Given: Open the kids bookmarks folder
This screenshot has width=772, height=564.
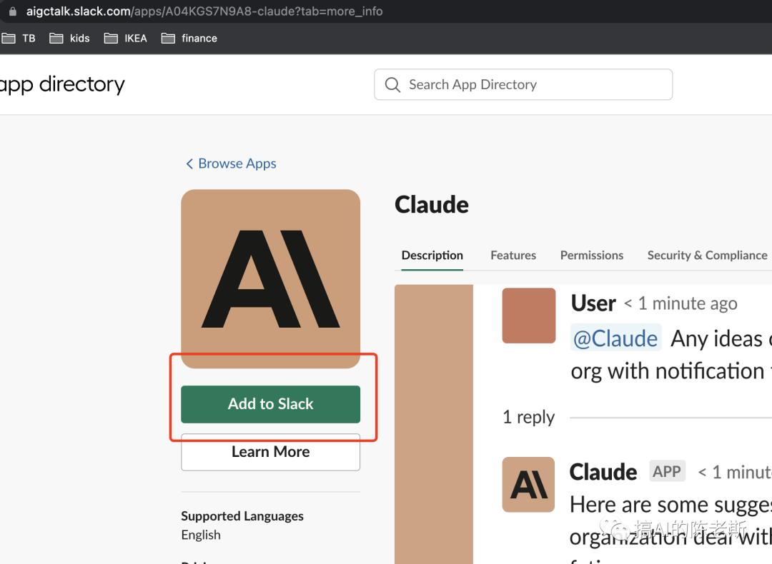Looking at the screenshot, I should point(69,39).
